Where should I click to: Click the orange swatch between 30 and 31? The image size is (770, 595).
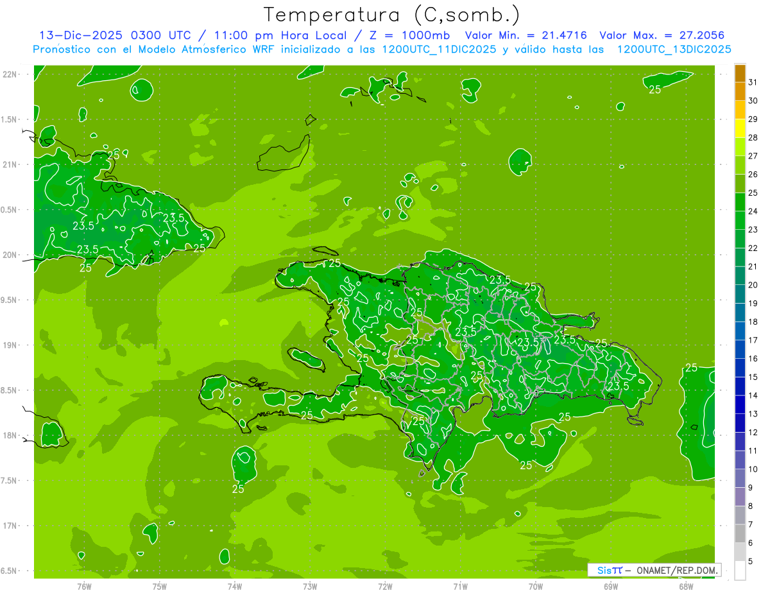(x=740, y=91)
